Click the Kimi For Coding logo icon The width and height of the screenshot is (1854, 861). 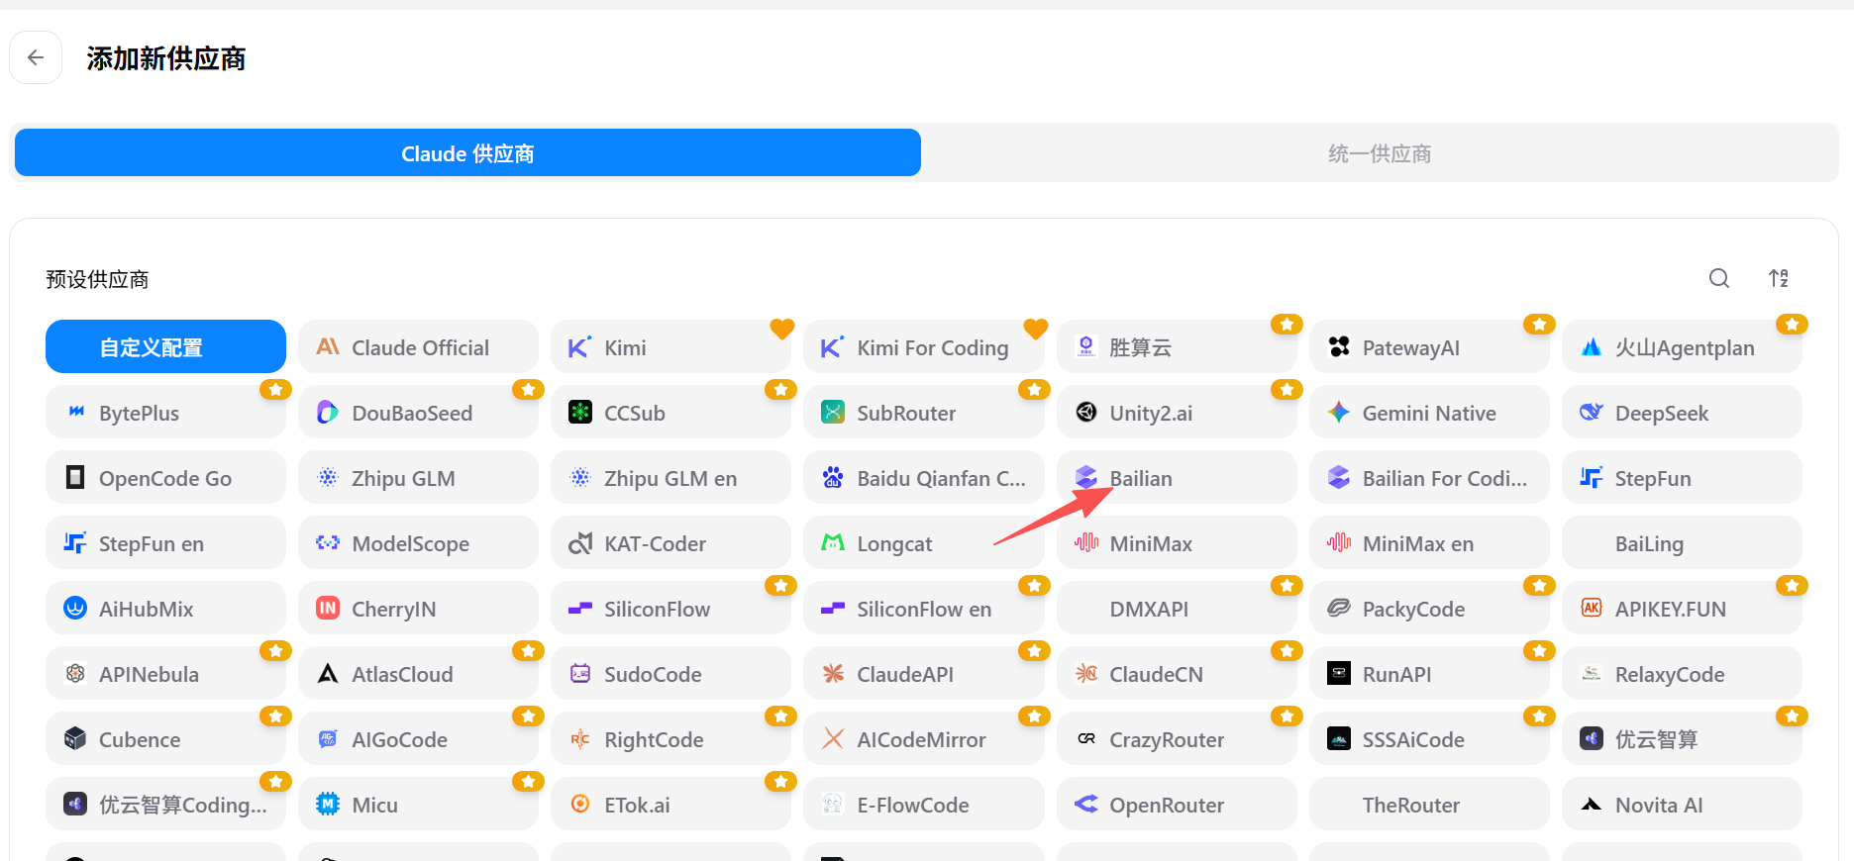point(832,347)
